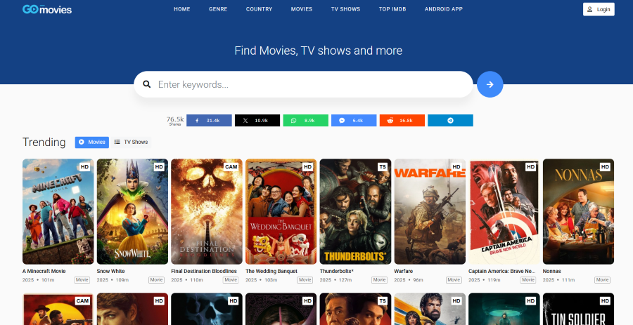Click the Login button

(x=599, y=9)
